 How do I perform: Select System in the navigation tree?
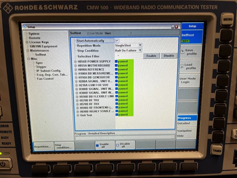(34, 34)
